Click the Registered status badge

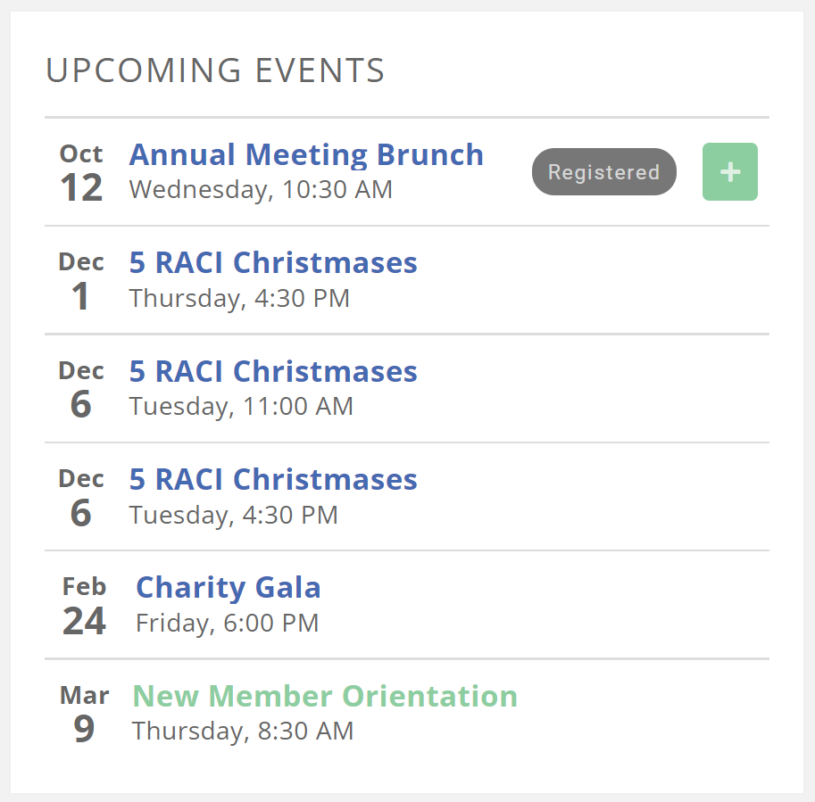[x=603, y=172]
